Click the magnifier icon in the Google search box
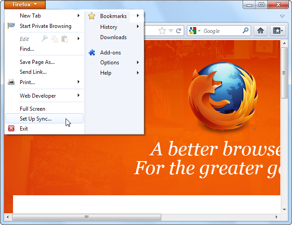The height and width of the screenshot is (225, 292). [245, 31]
